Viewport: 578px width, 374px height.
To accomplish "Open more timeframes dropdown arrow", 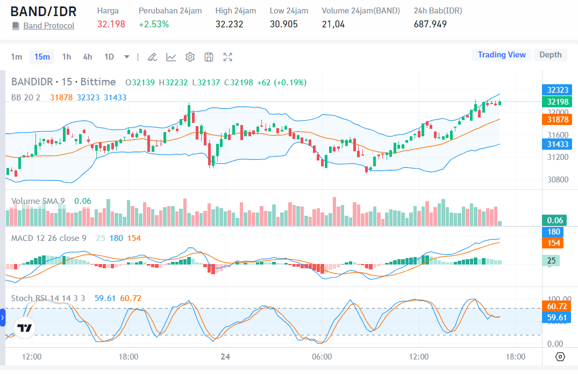I will [x=127, y=57].
